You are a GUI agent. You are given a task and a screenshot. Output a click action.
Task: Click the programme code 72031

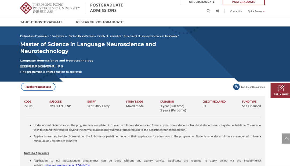pyautogui.click(x=28, y=106)
